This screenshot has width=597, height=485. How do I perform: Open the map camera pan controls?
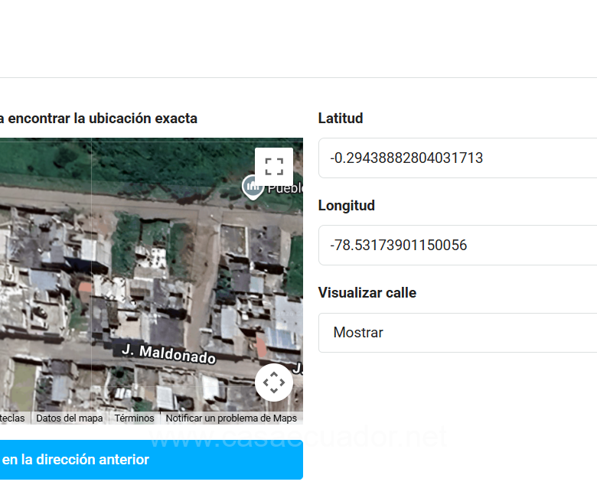(x=274, y=382)
